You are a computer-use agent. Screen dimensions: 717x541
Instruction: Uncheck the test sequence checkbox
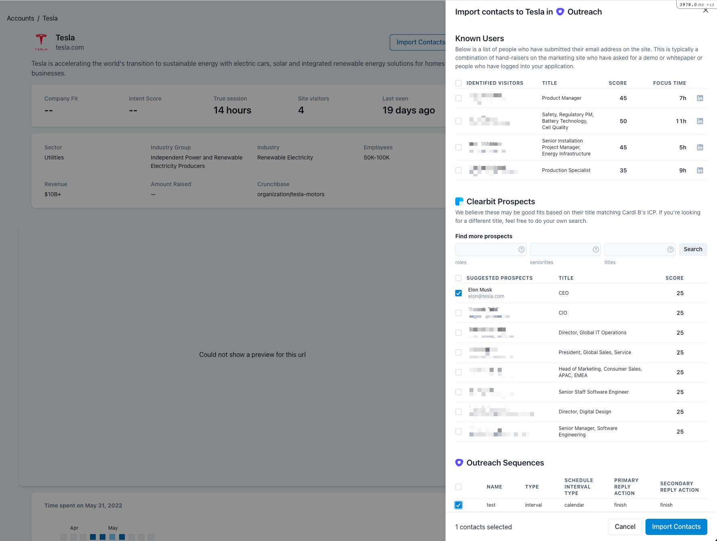pyautogui.click(x=458, y=505)
